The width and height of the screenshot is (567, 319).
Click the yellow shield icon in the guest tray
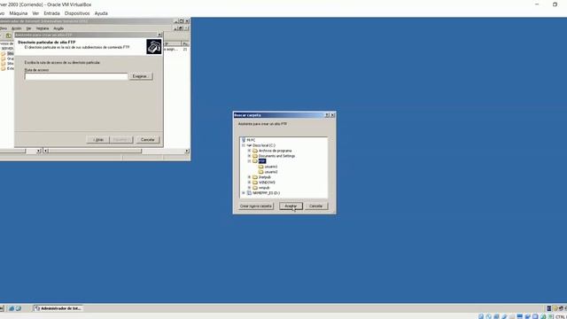pos(555,308)
